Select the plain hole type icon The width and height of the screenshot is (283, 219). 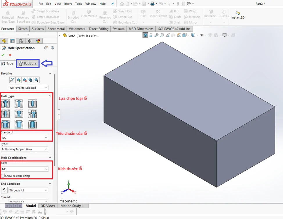(x=33, y=104)
